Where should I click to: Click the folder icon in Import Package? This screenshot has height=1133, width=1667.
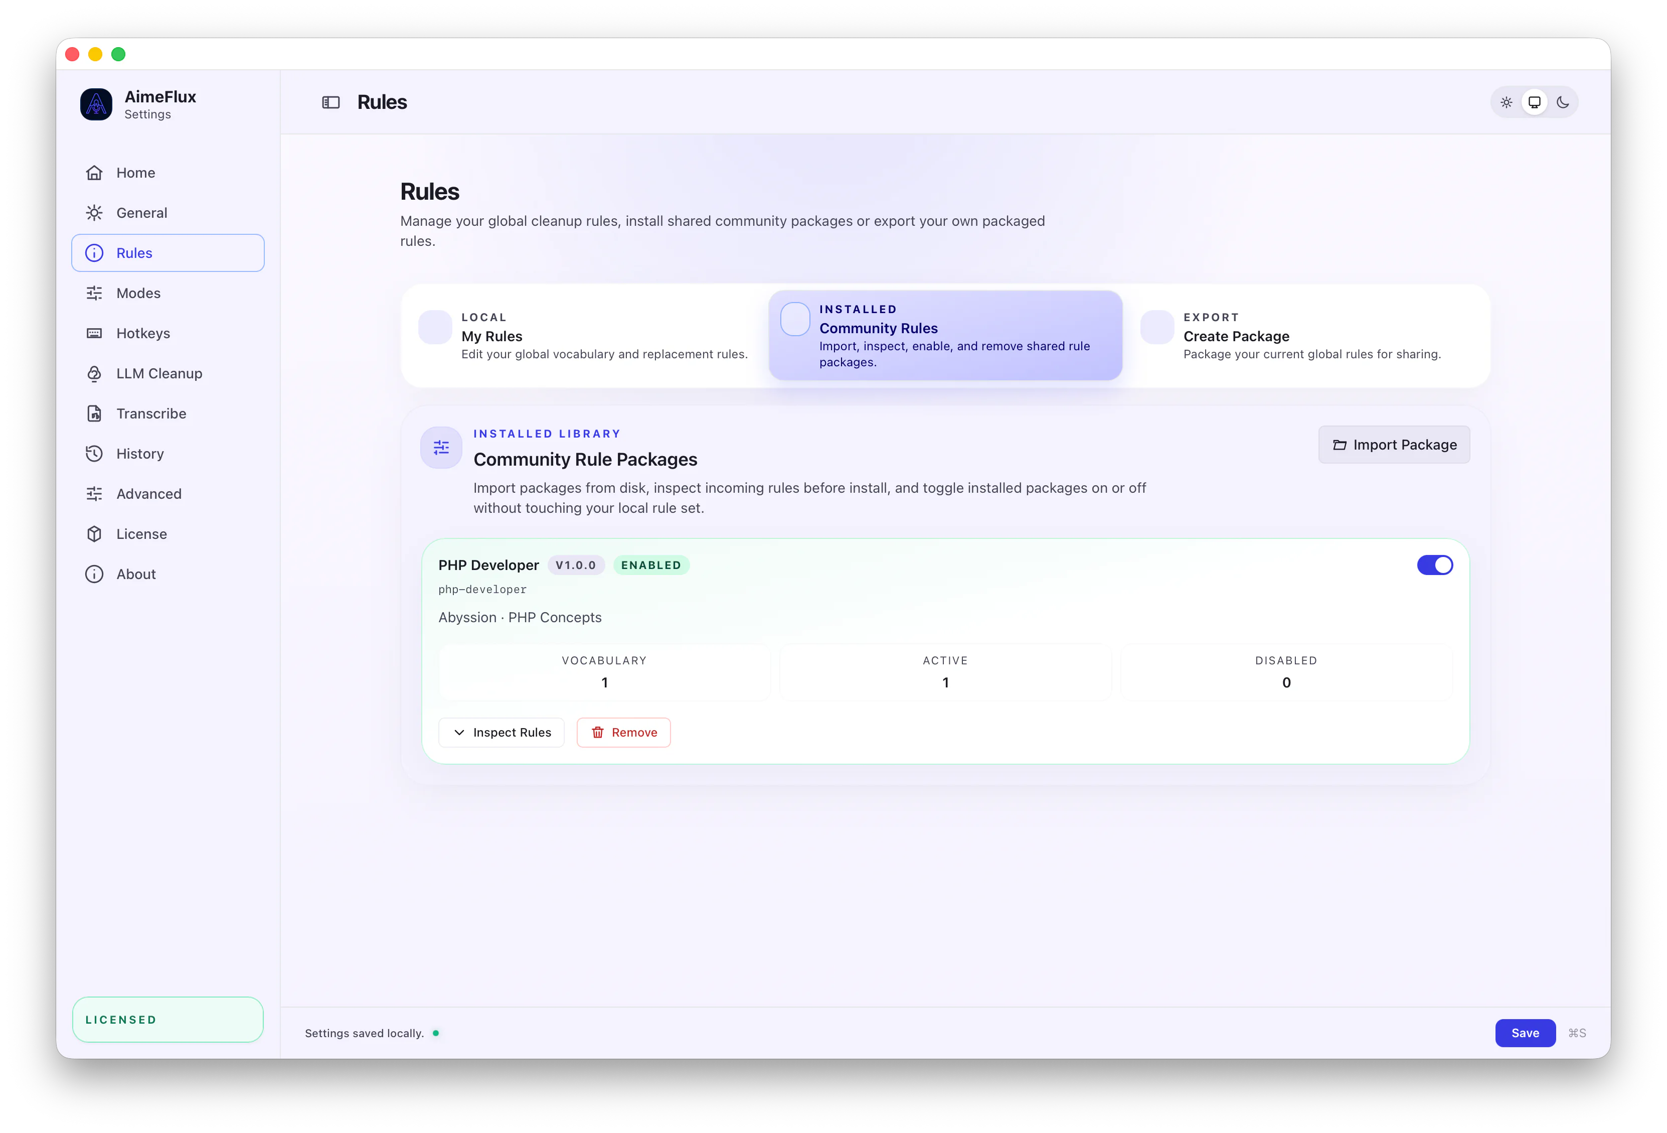tap(1339, 446)
